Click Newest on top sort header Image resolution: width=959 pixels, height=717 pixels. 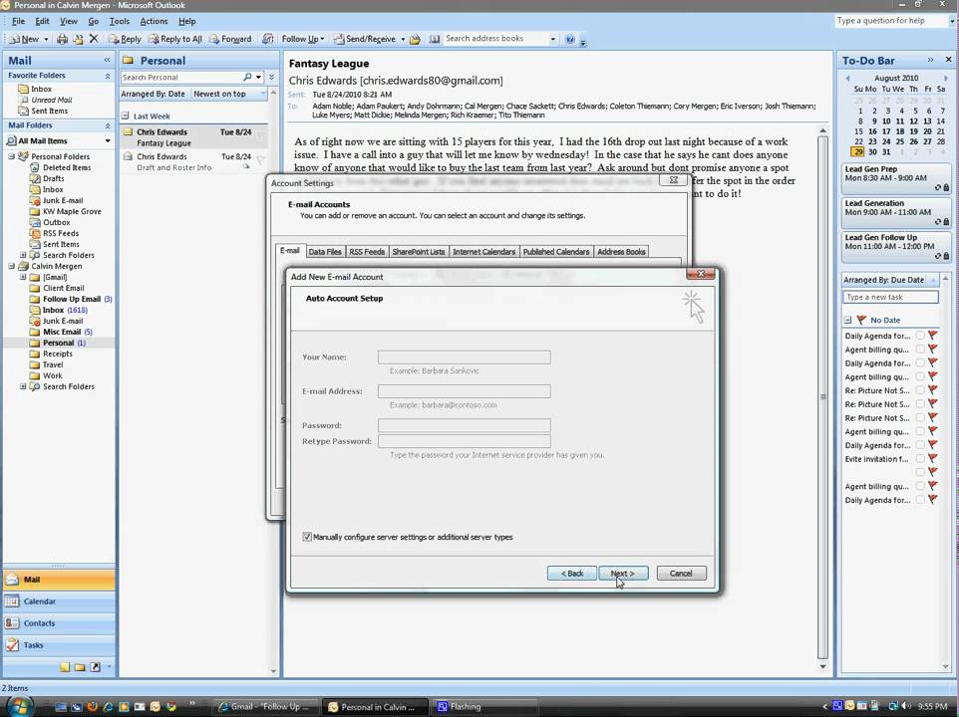[x=219, y=94]
